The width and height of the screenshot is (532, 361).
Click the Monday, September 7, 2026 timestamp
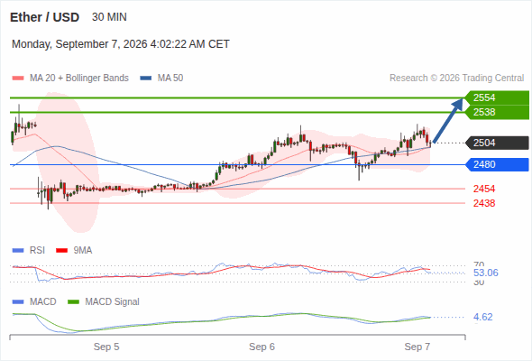pyautogui.click(x=121, y=44)
